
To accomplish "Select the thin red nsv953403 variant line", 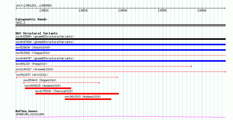I will click(x=61, y=83).
